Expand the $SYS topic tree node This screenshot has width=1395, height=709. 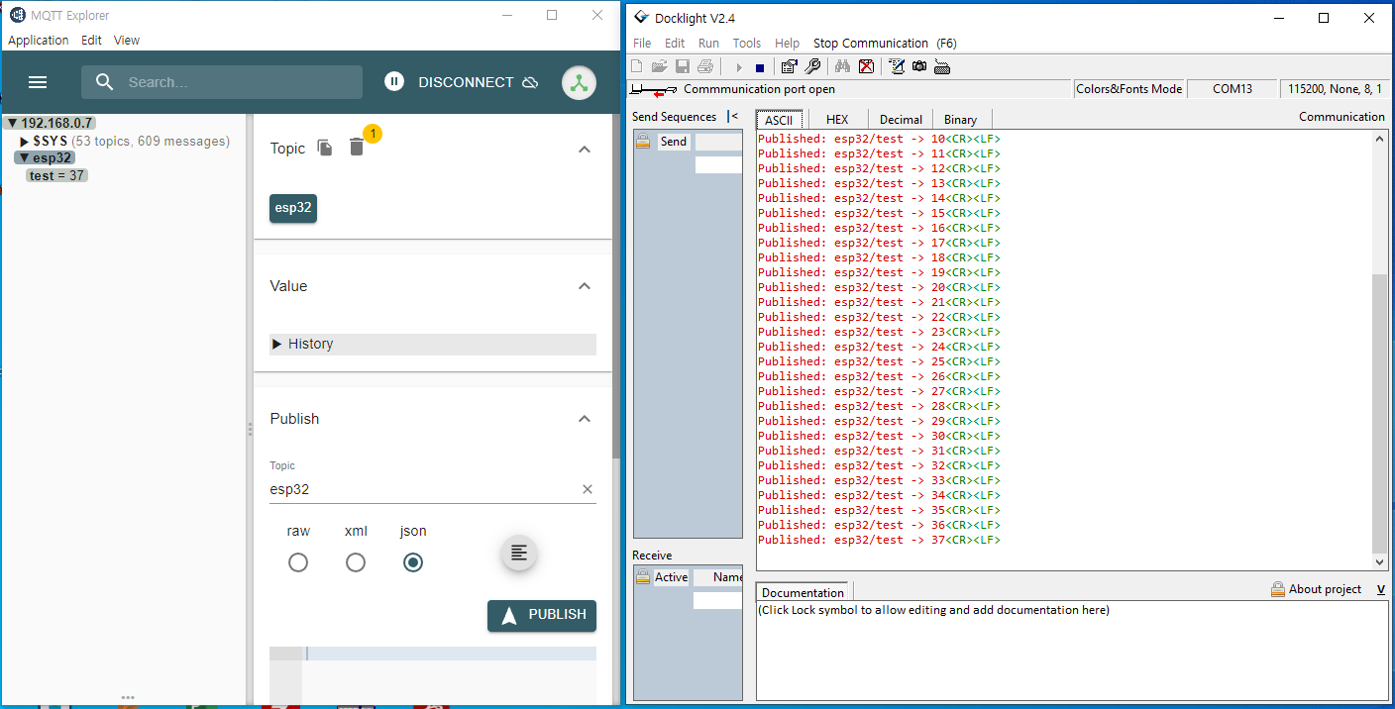[25, 142]
